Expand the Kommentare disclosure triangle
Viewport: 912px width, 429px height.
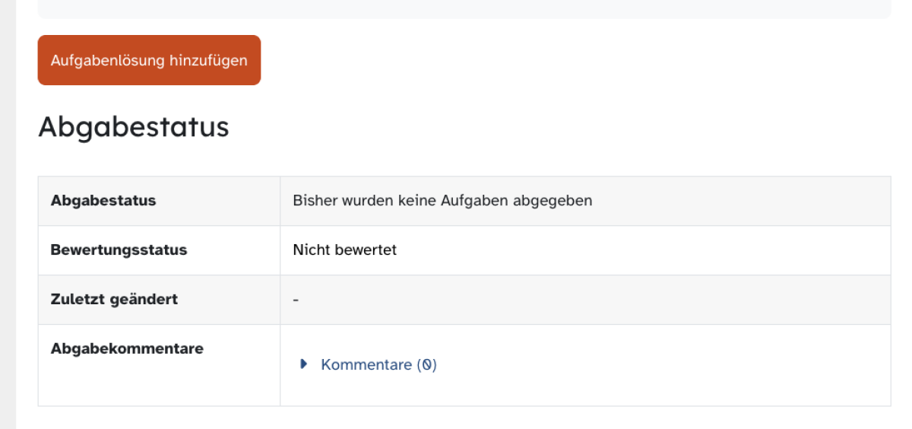click(304, 364)
